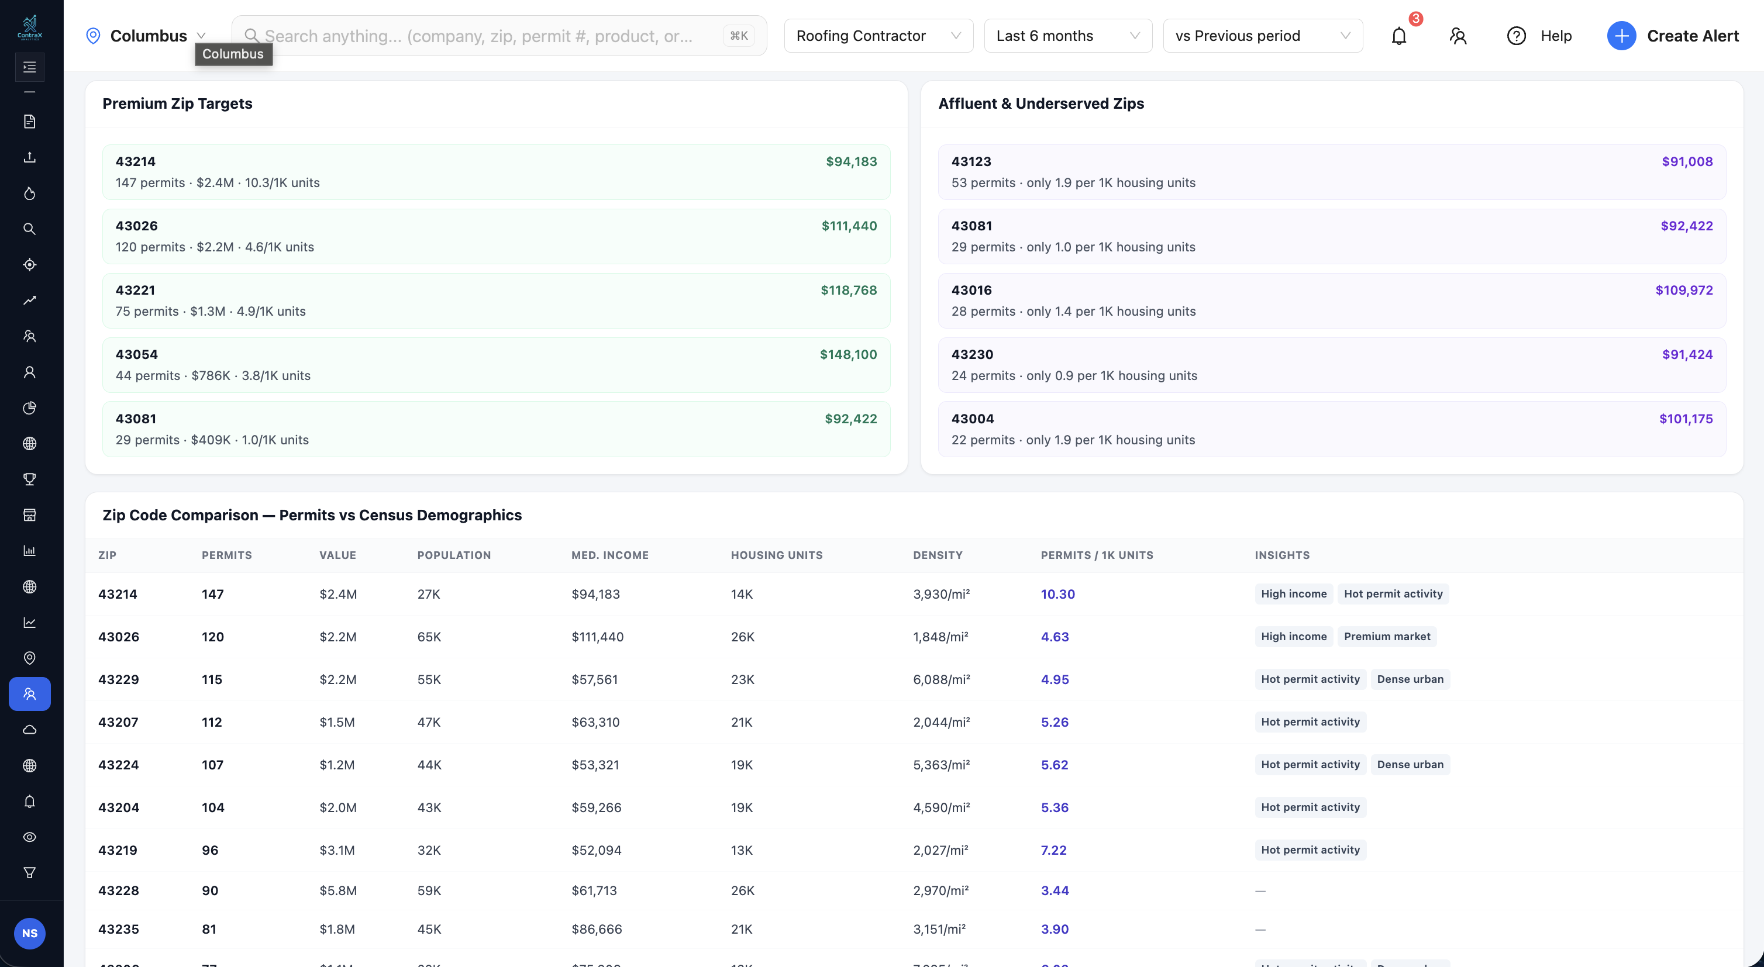Open Help in the top bar
The height and width of the screenshot is (967, 1764).
1539,36
